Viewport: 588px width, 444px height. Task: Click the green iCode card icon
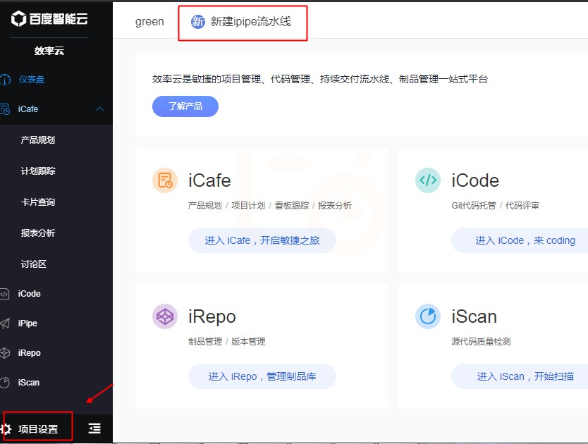click(428, 180)
